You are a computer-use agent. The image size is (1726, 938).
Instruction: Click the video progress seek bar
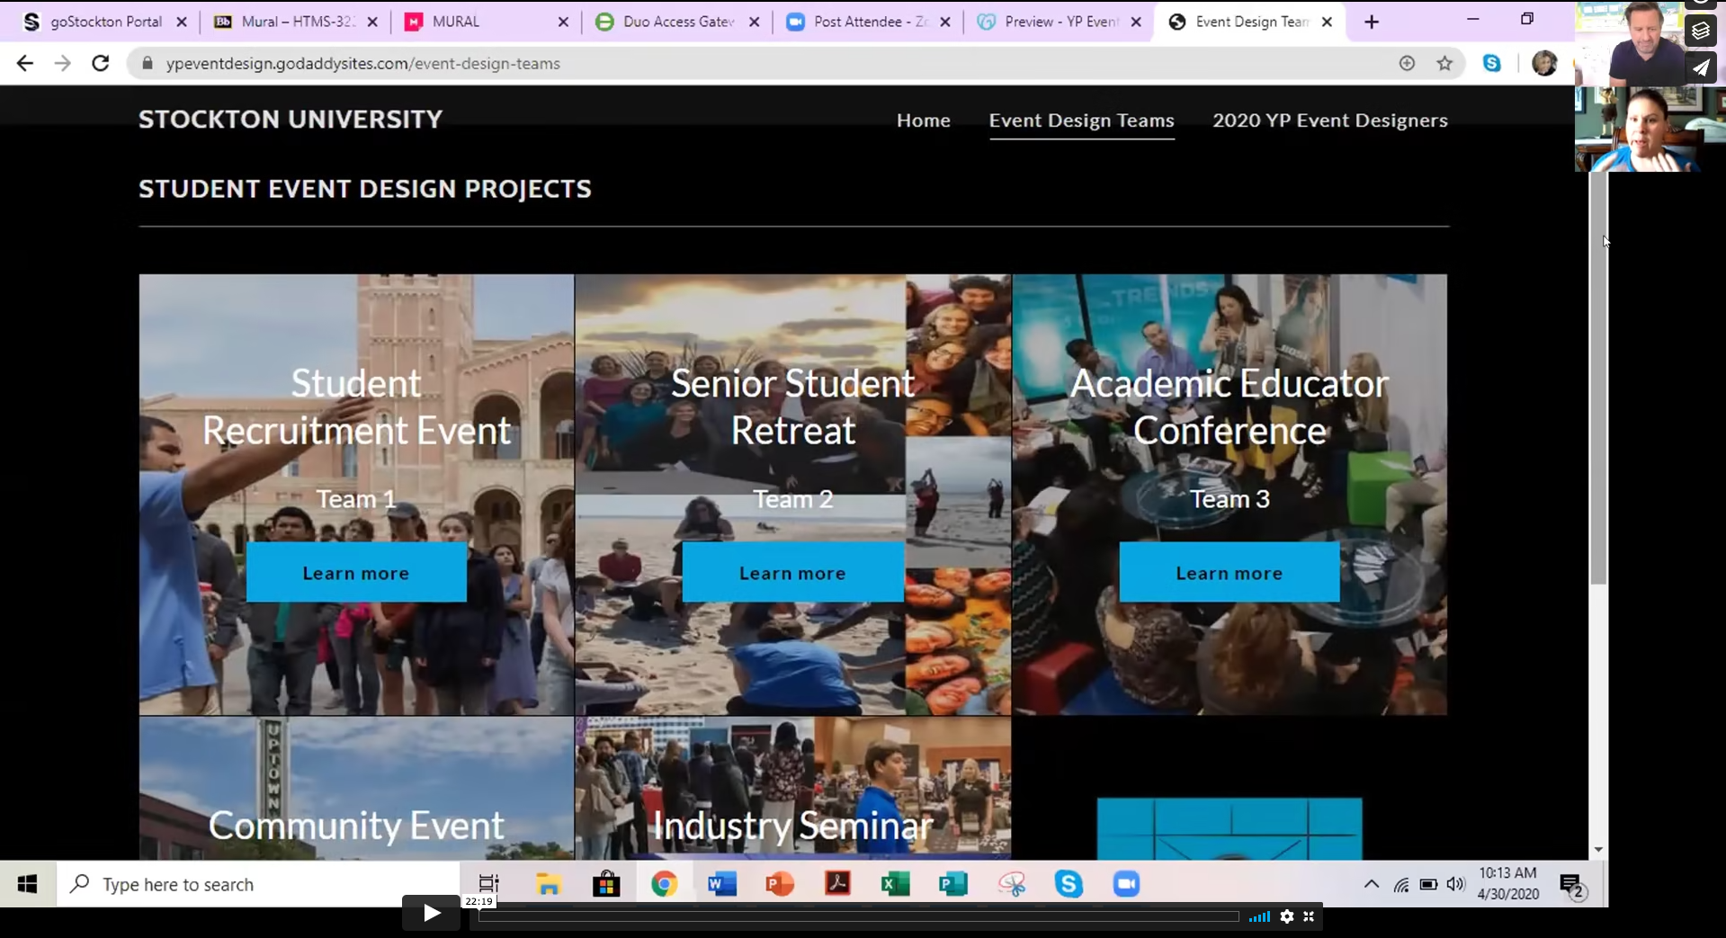tap(858, 916)
